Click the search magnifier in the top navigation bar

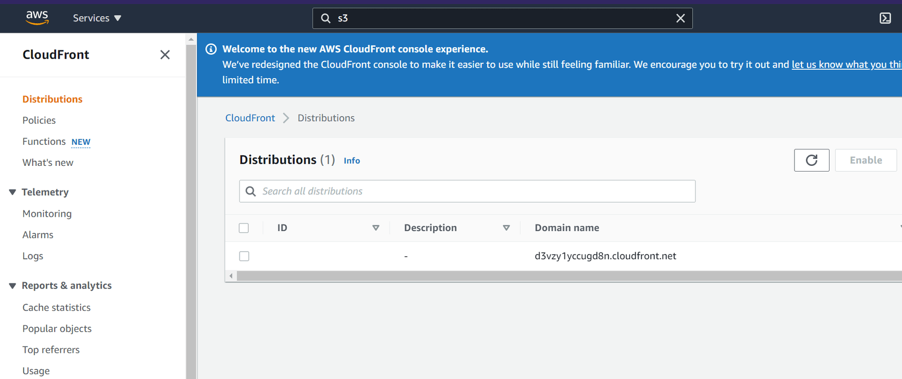pyautogui.click(x=326, y=18)
